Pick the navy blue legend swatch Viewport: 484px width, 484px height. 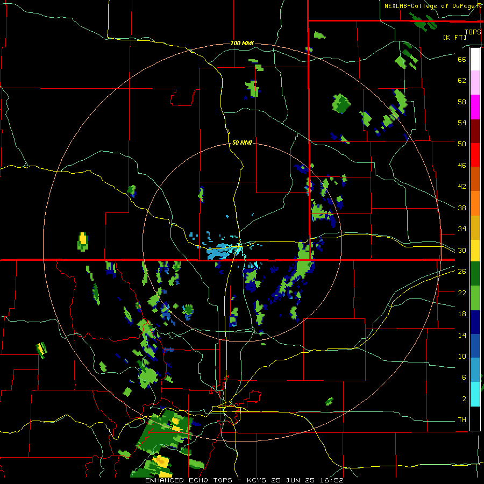coord(475,322)
